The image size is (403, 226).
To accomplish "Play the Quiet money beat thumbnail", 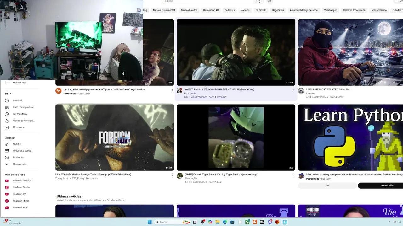I will tap(236, 137).
